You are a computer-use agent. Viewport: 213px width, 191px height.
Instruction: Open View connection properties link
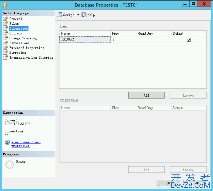pyautogui.click(x=26, y=144)
